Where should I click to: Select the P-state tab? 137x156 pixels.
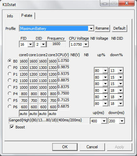(27, 15)
